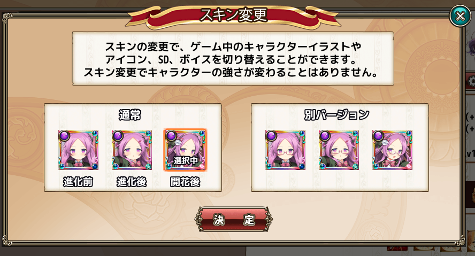Tap the cherry blossom badge on 開花後 icon
Screen dimensions: 475x256
point(202,166)
